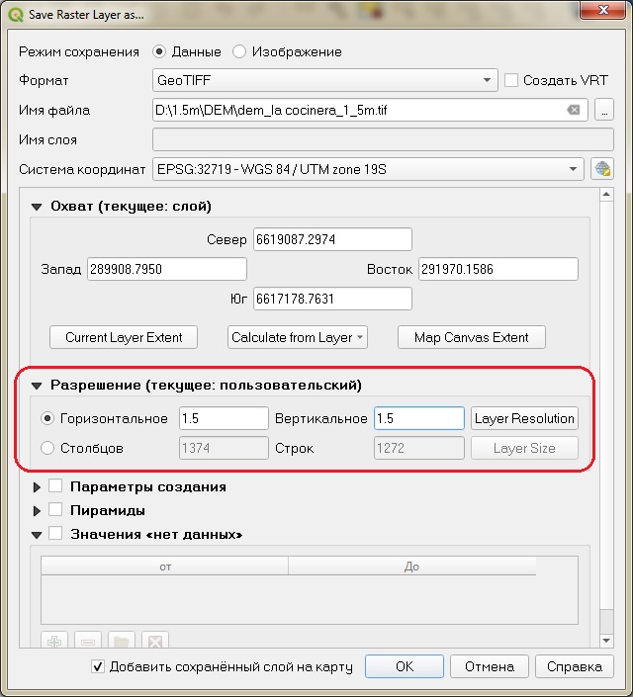The height and width of the screenshot is (697, 633).
Task: Enable the Пирамиды checkbox
Action: (55, 509)
